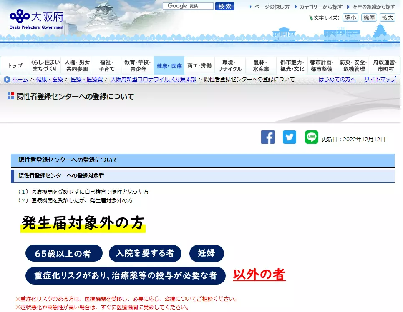Open 都市魅力・観光・文化 tab

click(x=292, y=65)
